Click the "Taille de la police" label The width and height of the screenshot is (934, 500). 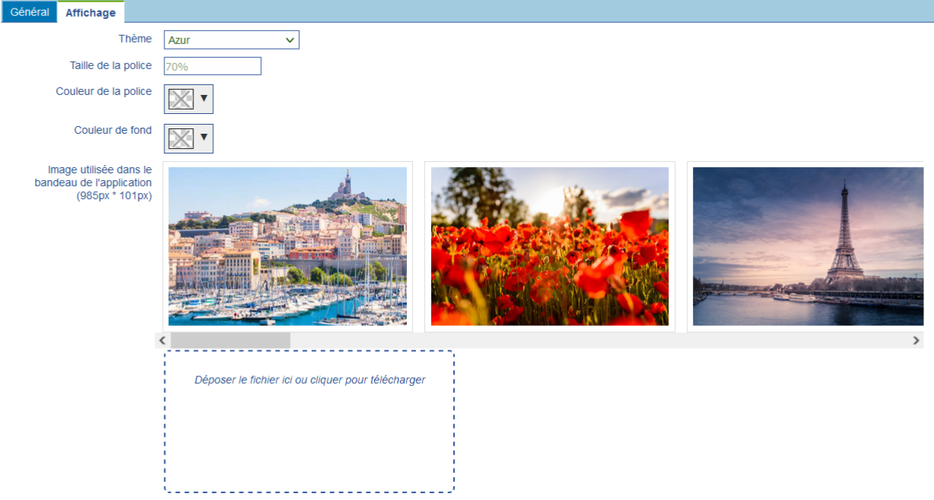pyautogui.click(x=110, y=65)
